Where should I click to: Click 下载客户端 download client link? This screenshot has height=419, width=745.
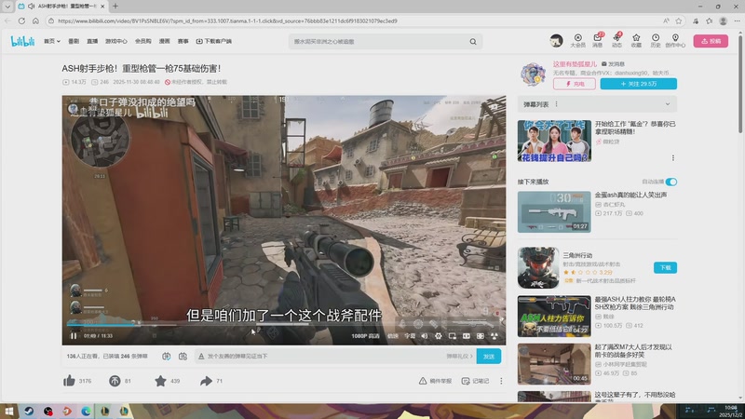(x=214, y=41)
